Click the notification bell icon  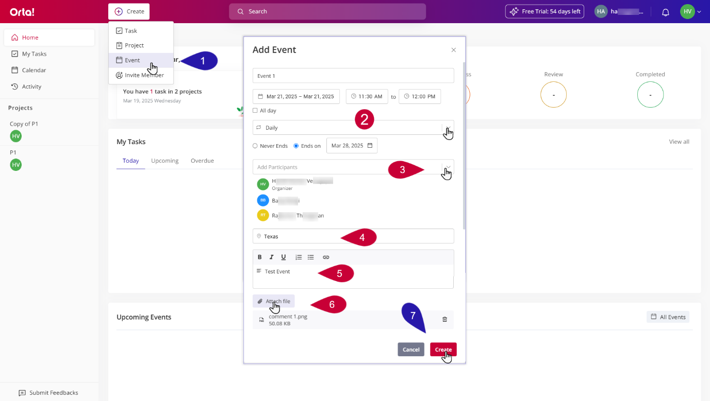[665, 12]
